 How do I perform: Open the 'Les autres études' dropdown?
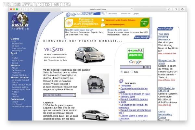click(x=59, y=95)
